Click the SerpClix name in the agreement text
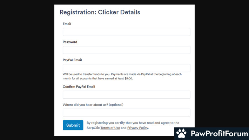 (x=93, y=128)
